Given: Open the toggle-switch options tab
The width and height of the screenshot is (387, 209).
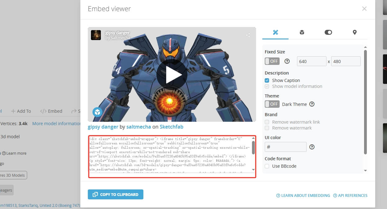Looking at the screenshot, I should tap(328, 32).
